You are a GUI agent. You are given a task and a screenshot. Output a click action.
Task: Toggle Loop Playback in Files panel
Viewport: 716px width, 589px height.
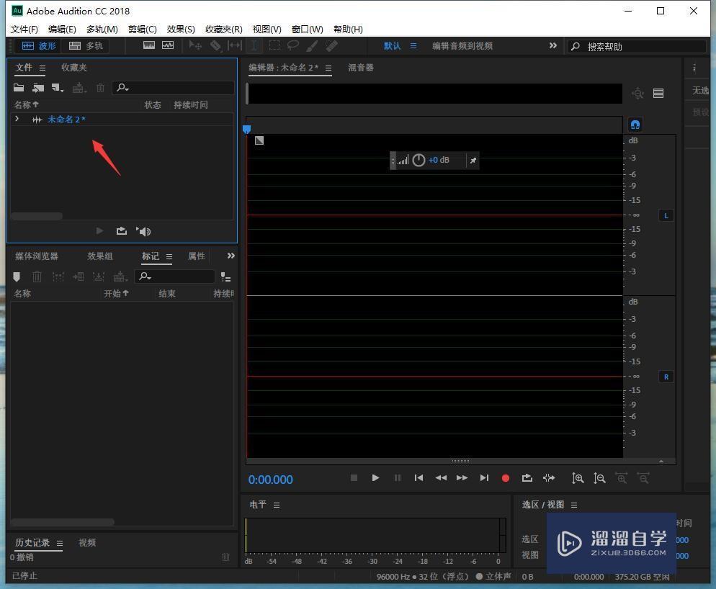coord(122,231)
